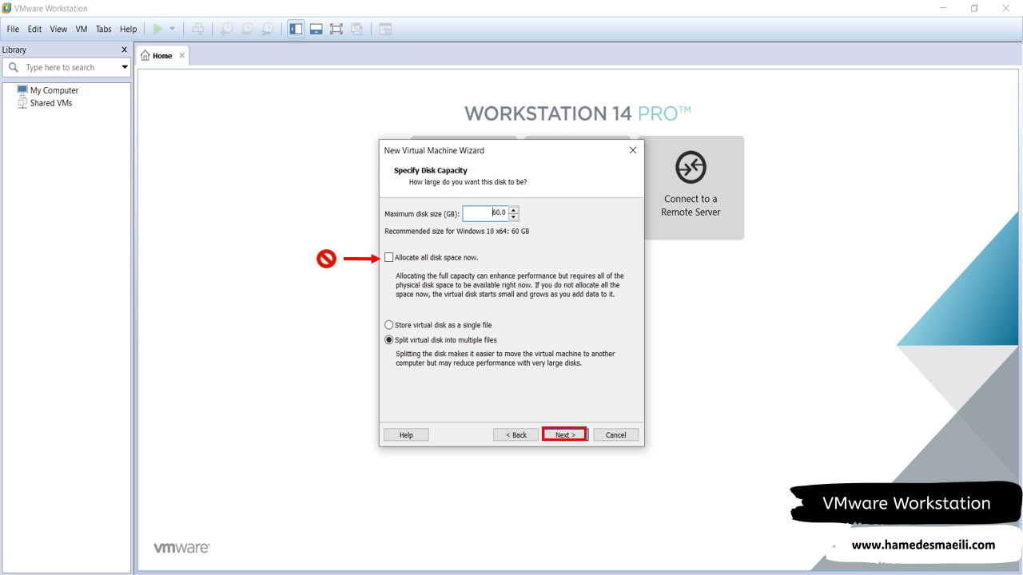Click the Unity mode toolbar icon
This screenshot has height=575, width=1023.
tap(357, 29)
